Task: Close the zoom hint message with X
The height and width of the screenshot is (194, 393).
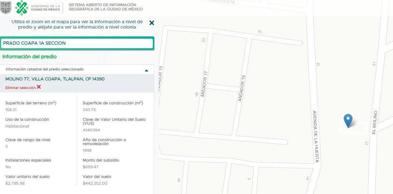Action: 152,23
